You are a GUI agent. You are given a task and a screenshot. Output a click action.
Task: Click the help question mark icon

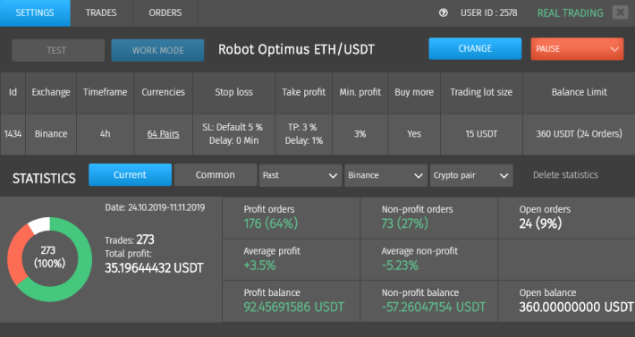(x=444, y=13)
